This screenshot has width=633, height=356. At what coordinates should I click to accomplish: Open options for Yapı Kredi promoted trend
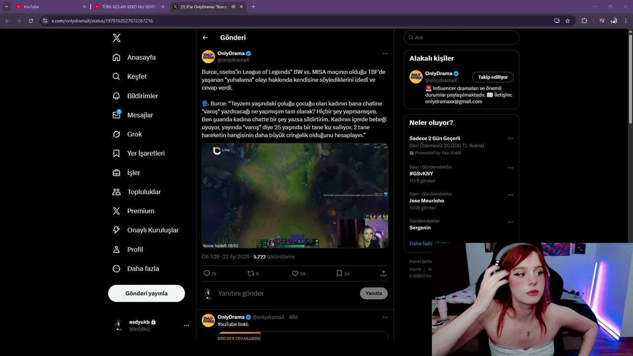(x=510, y=138)
